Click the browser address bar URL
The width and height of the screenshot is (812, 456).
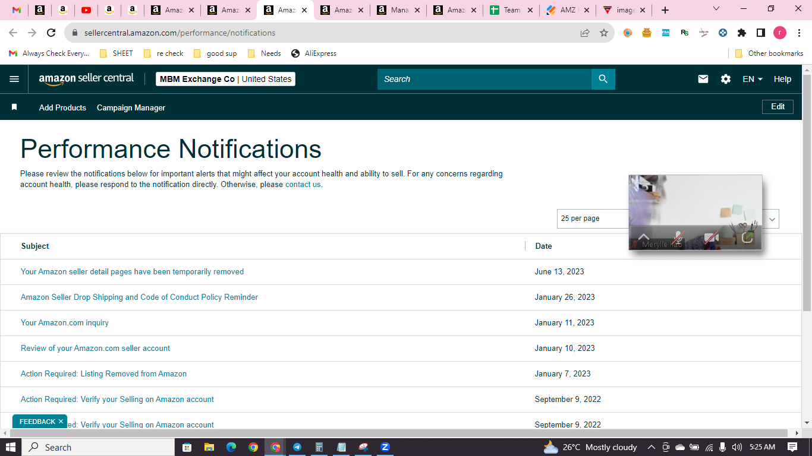(180, 33)
